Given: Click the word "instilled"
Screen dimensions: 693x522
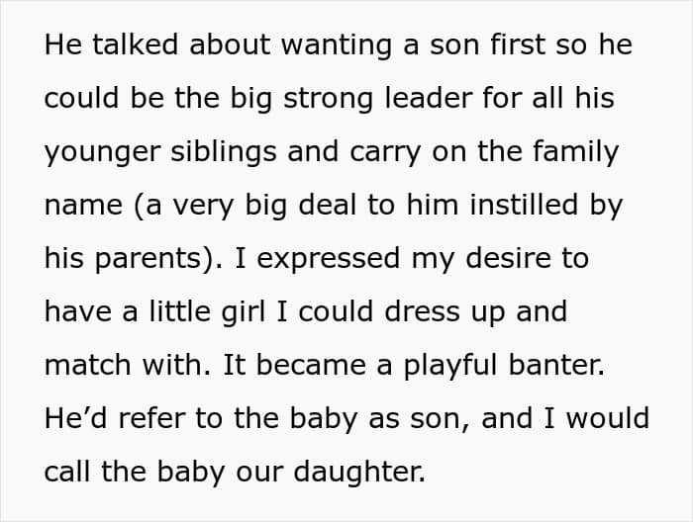Looking at the screenshot, I should coord(524,205).
